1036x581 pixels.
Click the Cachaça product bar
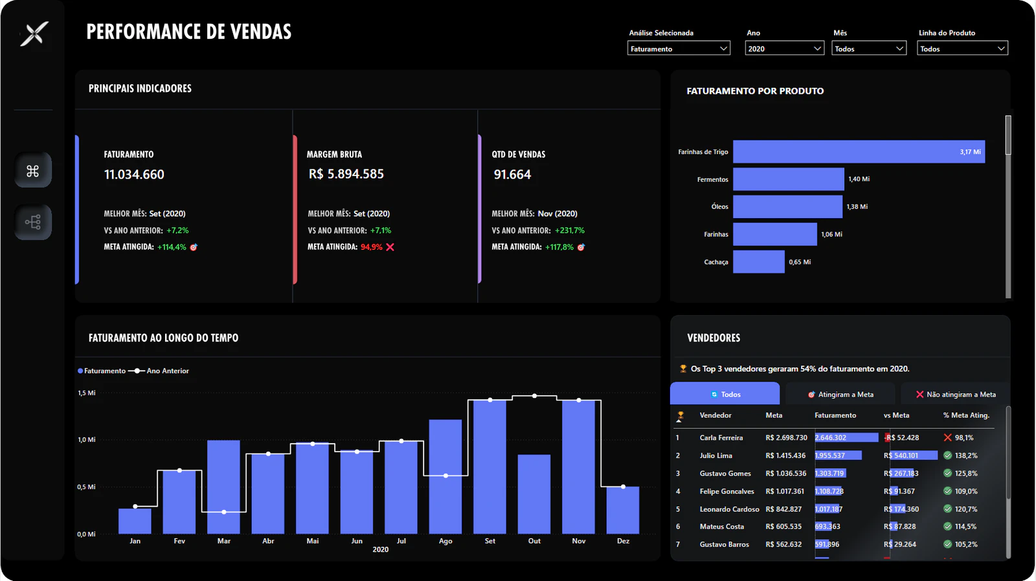759,262
